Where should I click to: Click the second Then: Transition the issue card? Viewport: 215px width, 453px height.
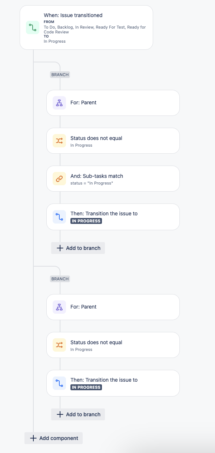coord(113,383)
